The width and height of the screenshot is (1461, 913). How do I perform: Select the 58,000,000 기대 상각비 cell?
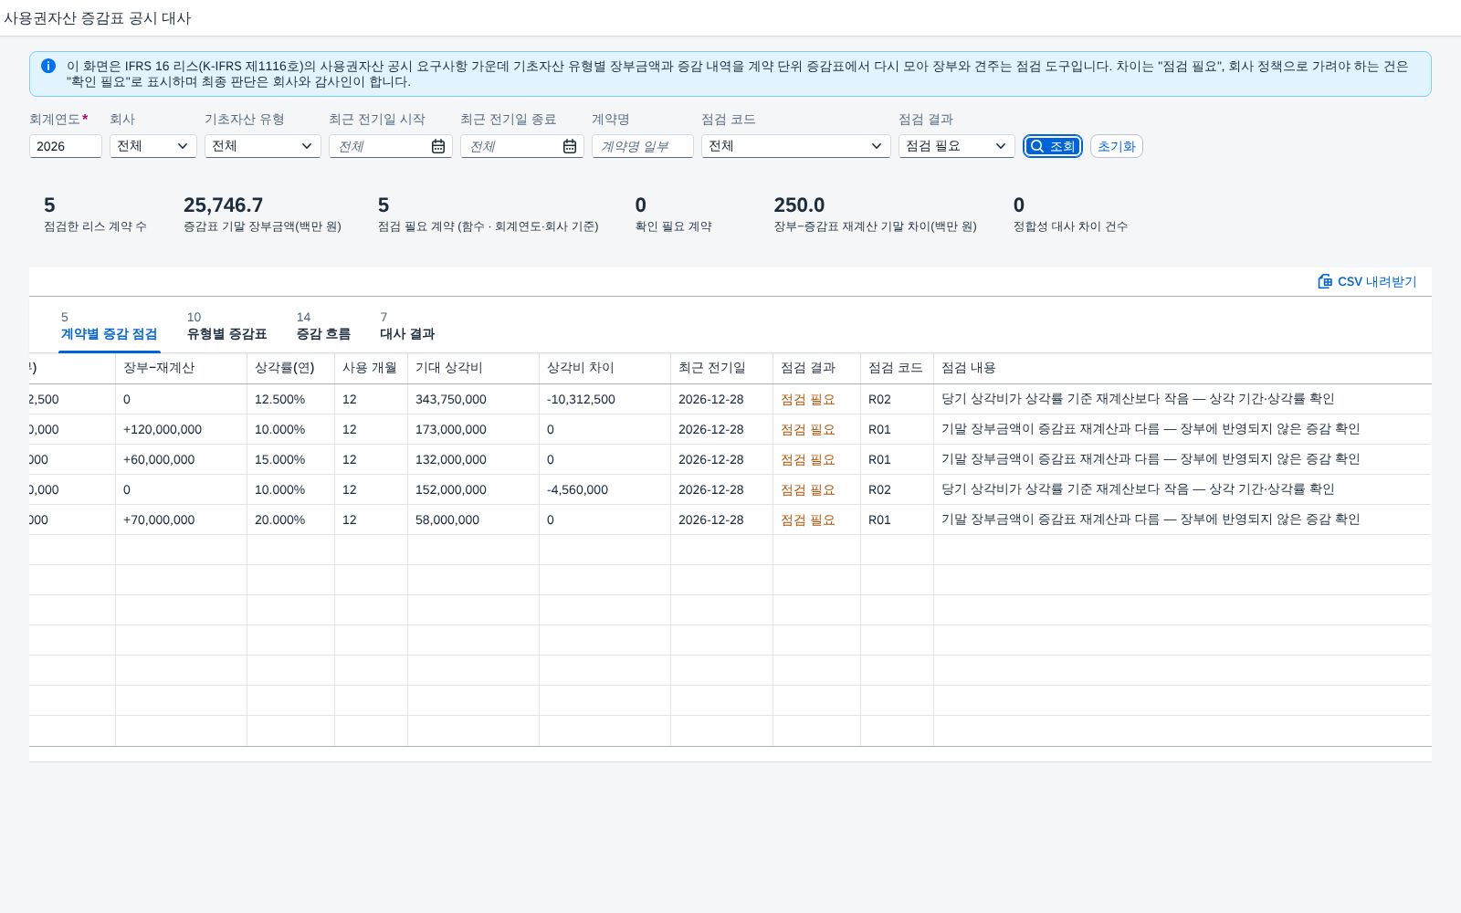[x=473, y=519]
